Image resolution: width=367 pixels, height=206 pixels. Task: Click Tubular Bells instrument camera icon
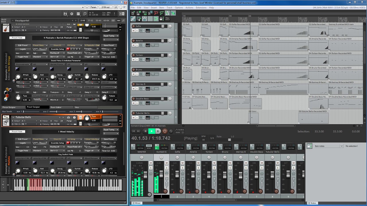[x=69, y=117]
